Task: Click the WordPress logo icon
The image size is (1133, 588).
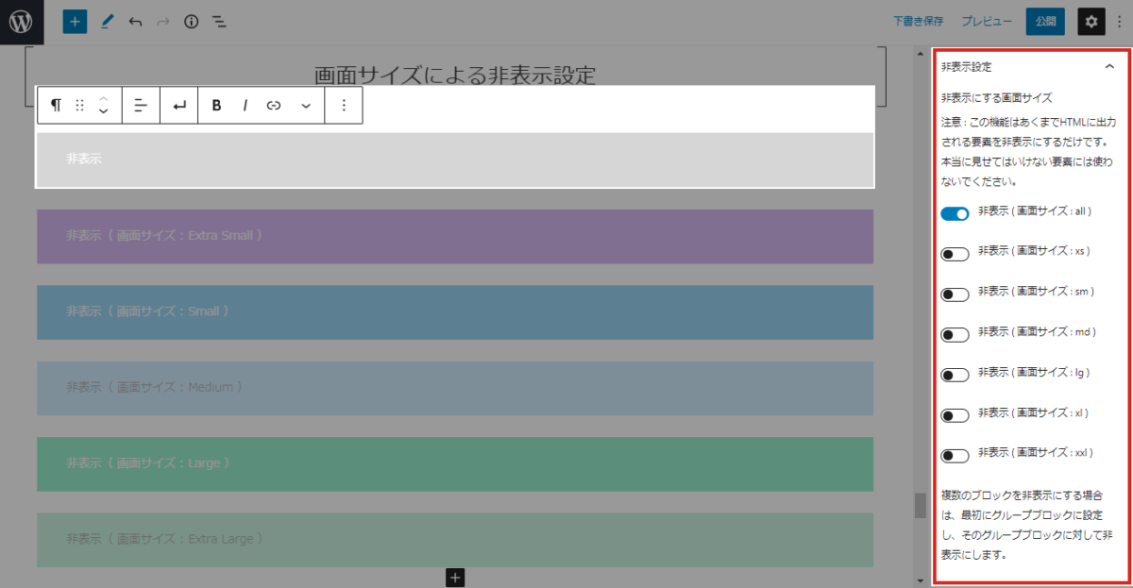Action: tap(22, 22)
